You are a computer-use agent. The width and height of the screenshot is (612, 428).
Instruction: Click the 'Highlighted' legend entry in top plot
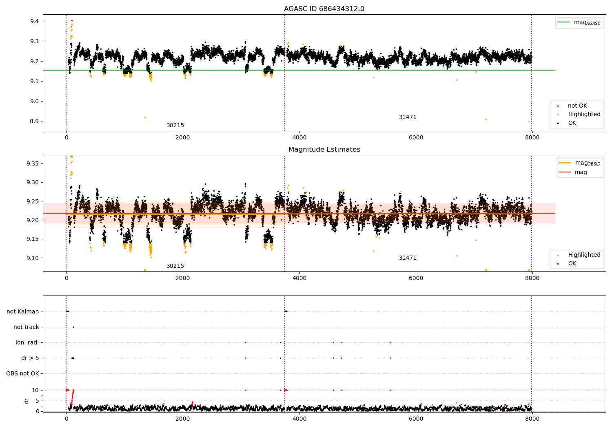584,115
